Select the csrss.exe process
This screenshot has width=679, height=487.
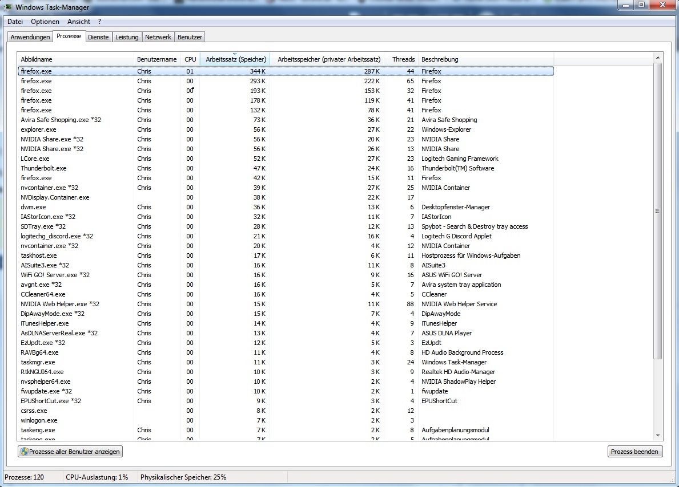click(286, 411)
